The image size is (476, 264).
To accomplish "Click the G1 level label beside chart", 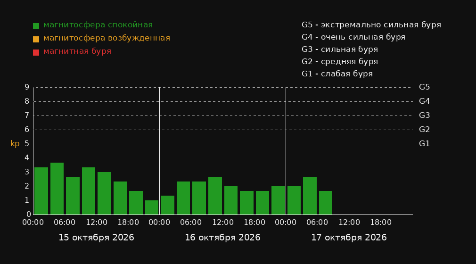I will point(424,144).
